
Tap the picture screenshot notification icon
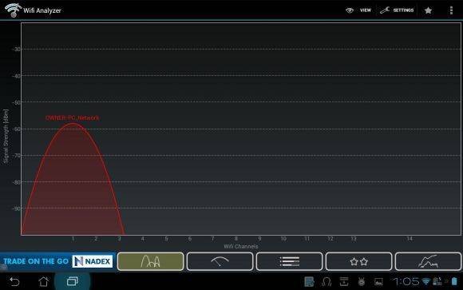coord(378,282)
